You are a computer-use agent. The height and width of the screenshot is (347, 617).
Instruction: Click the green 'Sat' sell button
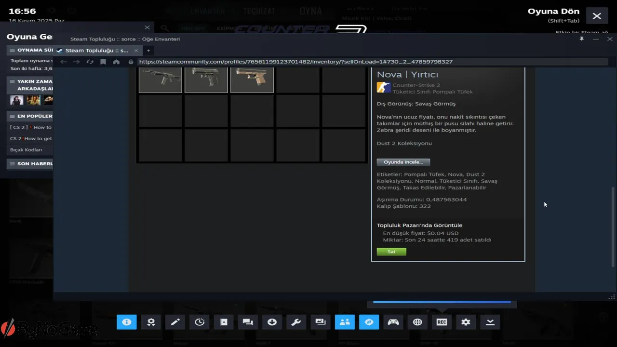[x=391, y=252]
